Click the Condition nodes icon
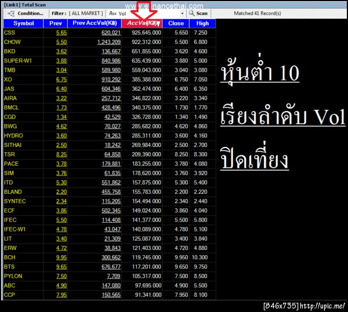Image resolution: width=348 pixels, height=312 pixels. 11,13
